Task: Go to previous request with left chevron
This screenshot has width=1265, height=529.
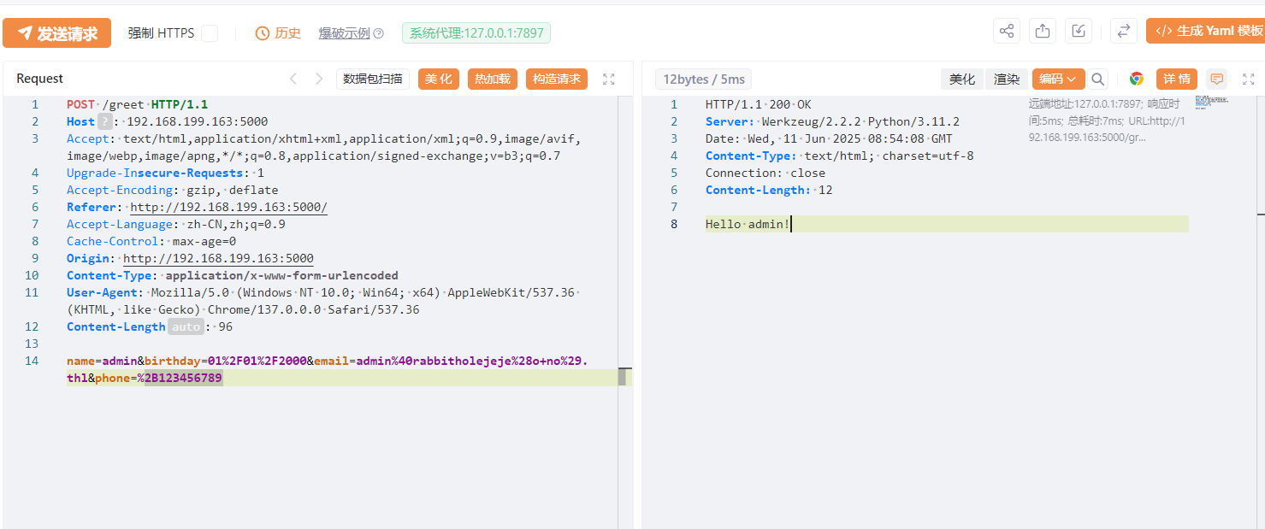Action: coord(293,79)
